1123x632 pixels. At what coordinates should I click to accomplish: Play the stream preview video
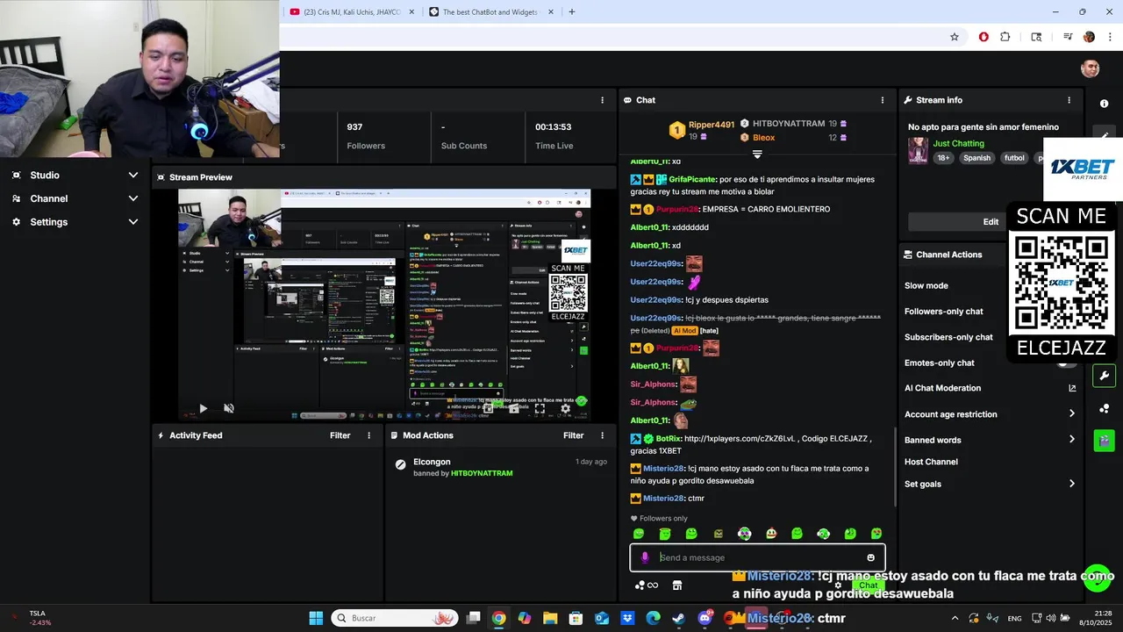click(x=203, y=408)
